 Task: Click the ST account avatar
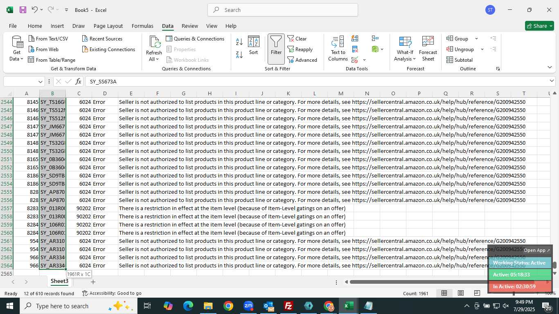(490, 10)
